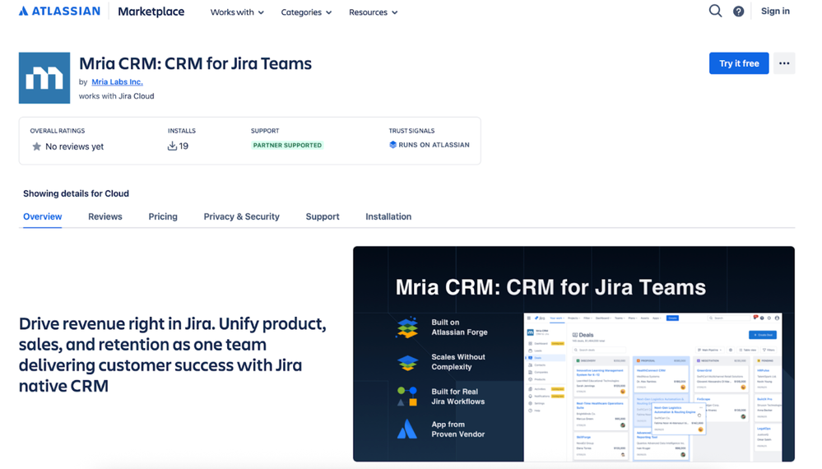Click the Scales Without Complexity icon
Viewport: 822px width, 469px height.
407,362
